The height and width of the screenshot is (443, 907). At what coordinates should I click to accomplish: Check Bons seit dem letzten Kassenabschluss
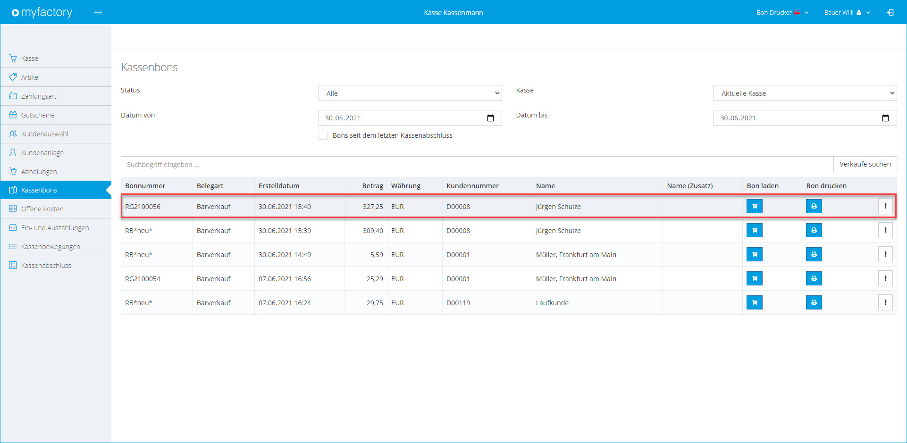click(x=323, y=135)
